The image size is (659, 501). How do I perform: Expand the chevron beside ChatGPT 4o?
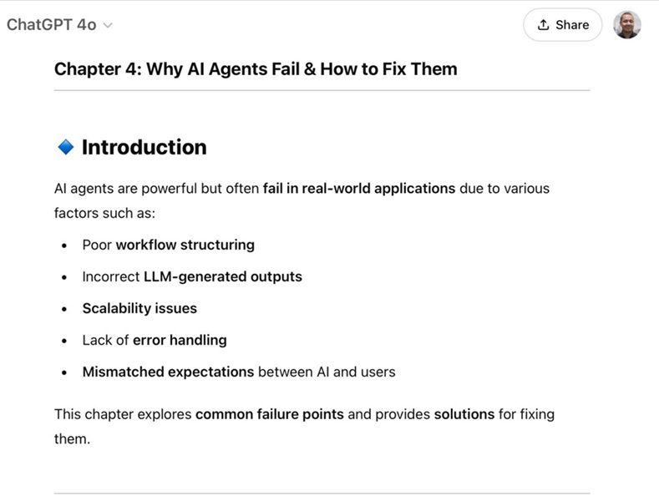click(x=108, y=26)
